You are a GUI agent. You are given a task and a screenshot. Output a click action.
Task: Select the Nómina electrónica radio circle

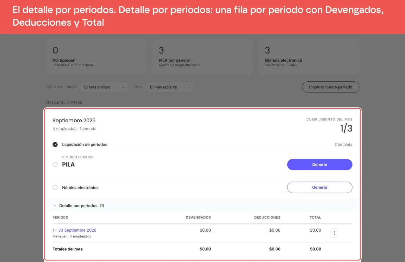pos(55,188)
